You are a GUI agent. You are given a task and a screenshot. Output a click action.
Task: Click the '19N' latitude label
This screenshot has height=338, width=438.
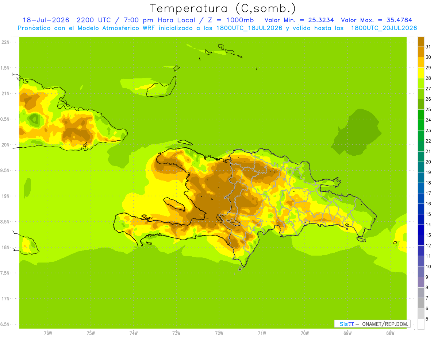pos(5,196)
